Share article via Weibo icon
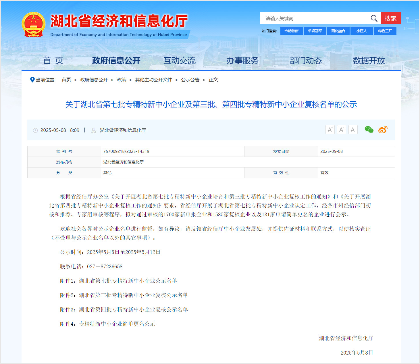The width and height of the screenshot is (420, 364). (x=383, y=130)
